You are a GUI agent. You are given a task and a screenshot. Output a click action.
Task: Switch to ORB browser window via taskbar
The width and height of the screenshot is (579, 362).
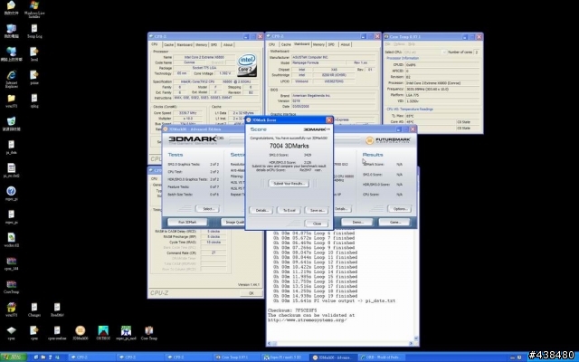coord(380,357)
